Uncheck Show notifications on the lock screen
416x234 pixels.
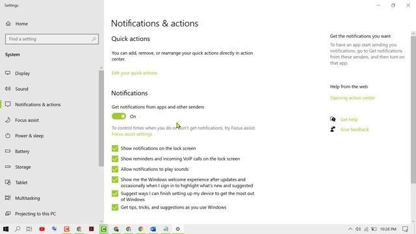(115, 148)
